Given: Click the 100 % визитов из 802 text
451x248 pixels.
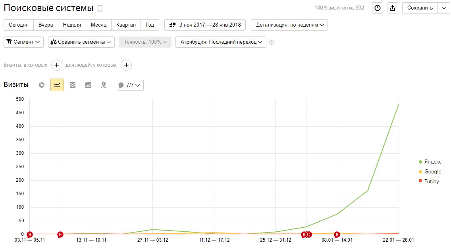Looking at the screenshot, I should [x=339, y=8].
